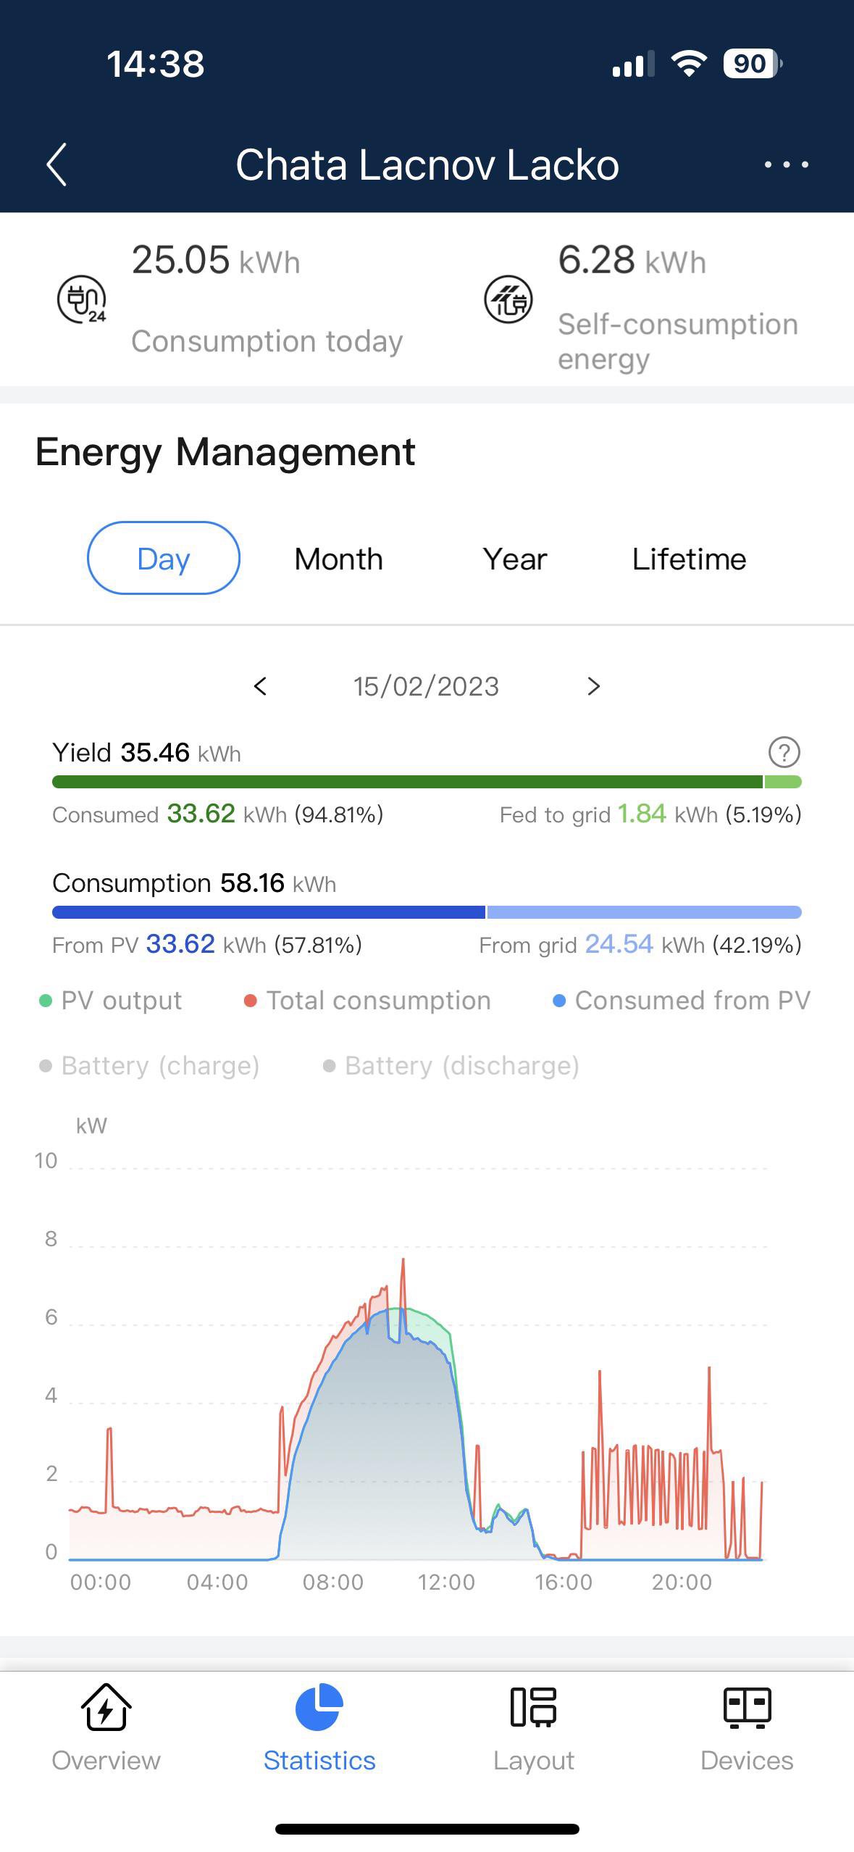Image resolution: width=854 pixels, height=1852 pixels.
Task: Tap the dark green Yield consumed bar
Action: pyautogui.click(x=406, y=782)
